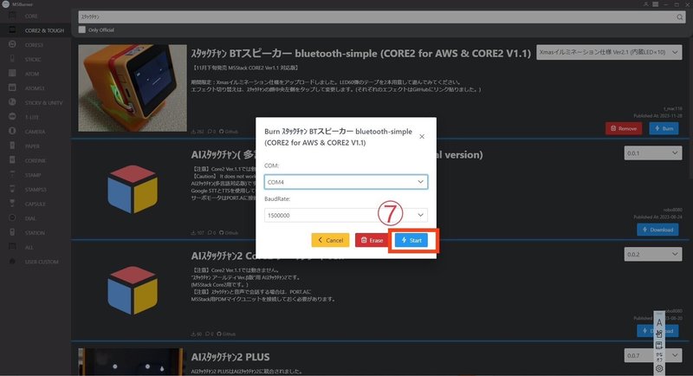Select the STICKC category label
This screenshot has height=376, width=693.
click(x=33, y=59)
